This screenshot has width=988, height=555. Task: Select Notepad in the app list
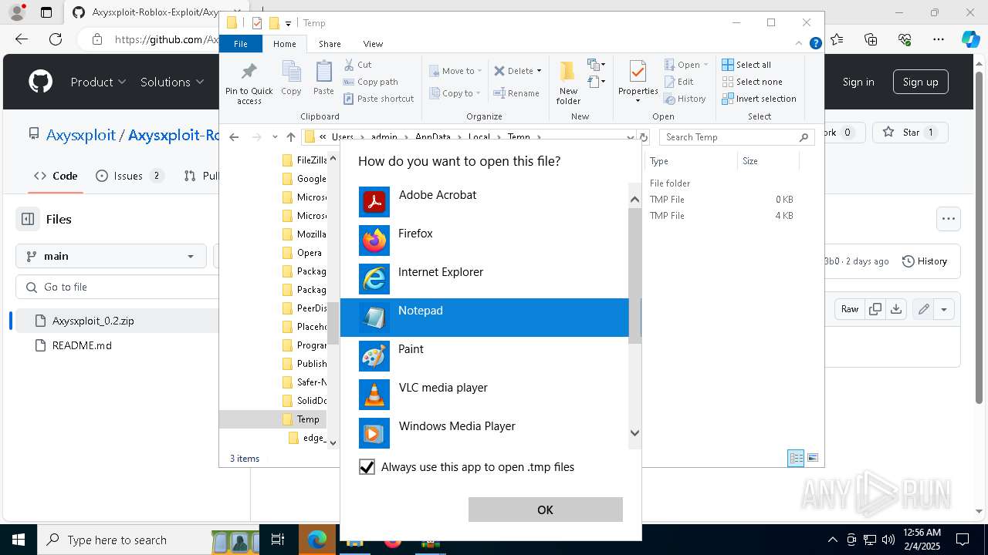pos(485,318)
